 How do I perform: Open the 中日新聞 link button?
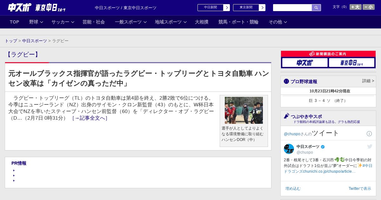(211, 8)
